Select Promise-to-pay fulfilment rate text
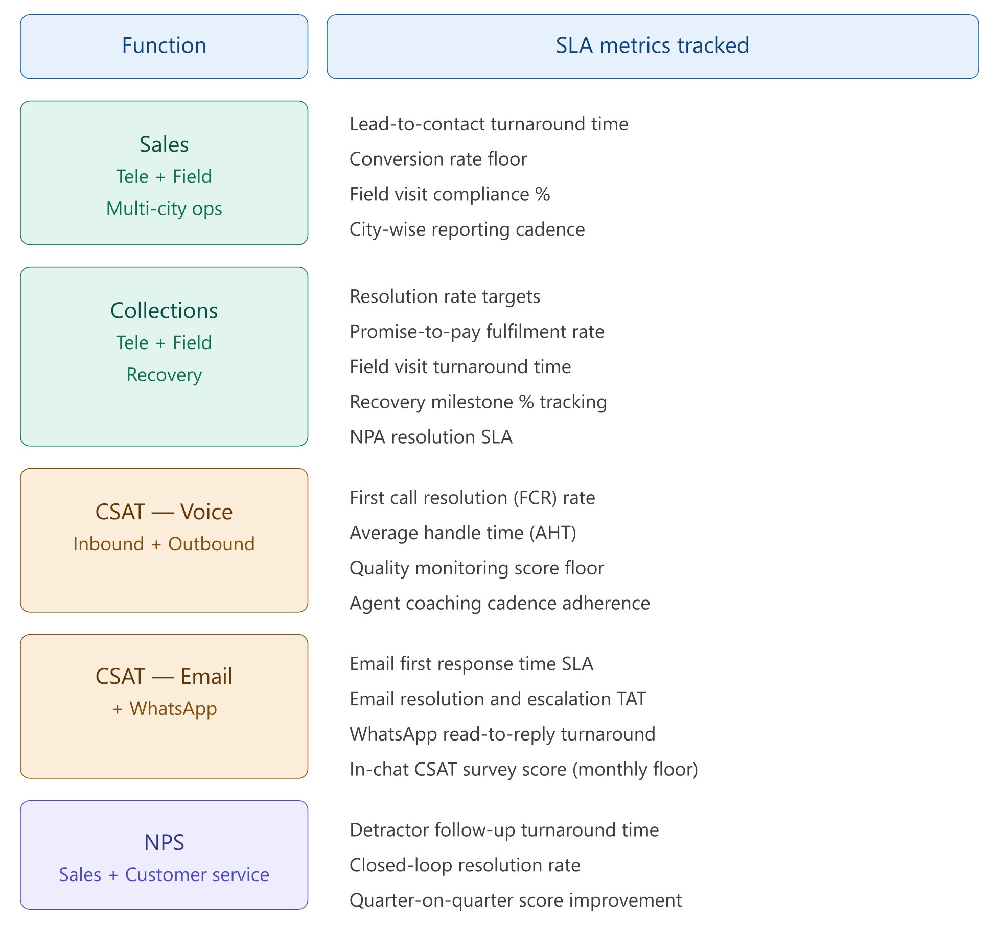The image size is (996, 925). pos(477,332)
